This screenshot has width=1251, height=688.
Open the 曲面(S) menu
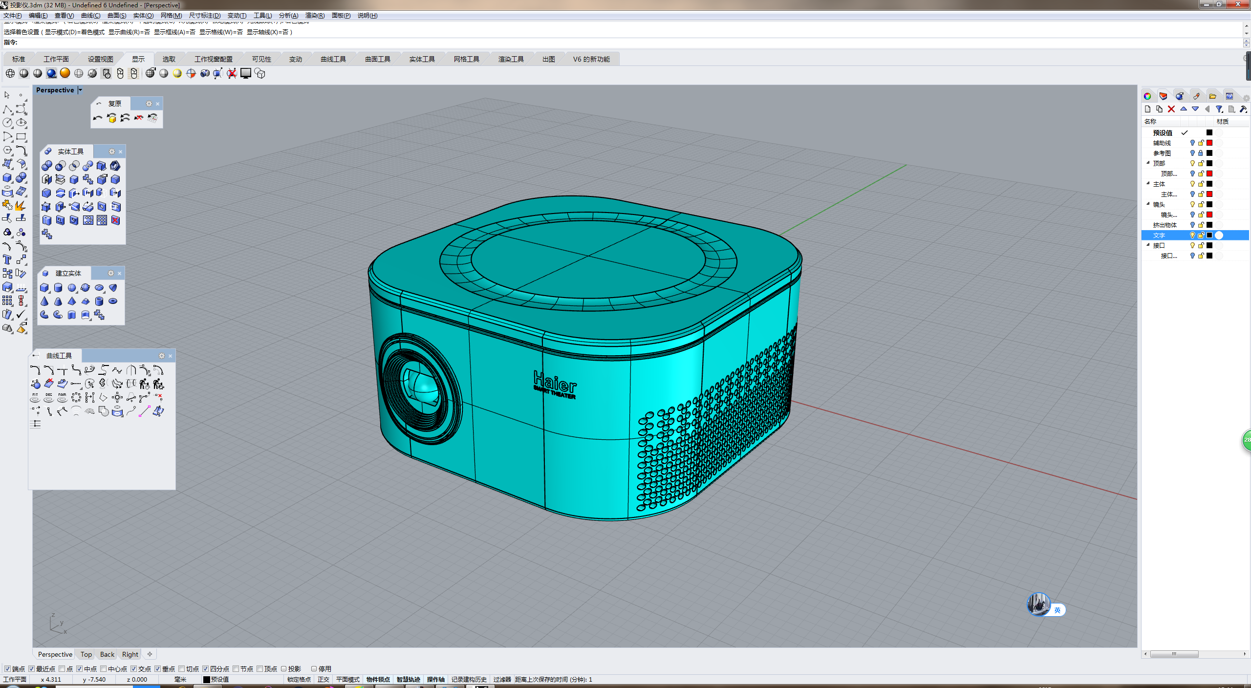point(117,16)
